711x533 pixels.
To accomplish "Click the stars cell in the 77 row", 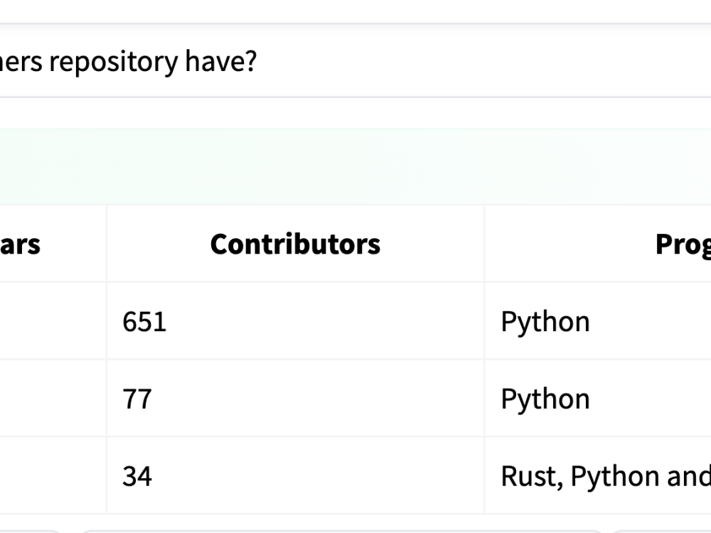I will point(53,399).
